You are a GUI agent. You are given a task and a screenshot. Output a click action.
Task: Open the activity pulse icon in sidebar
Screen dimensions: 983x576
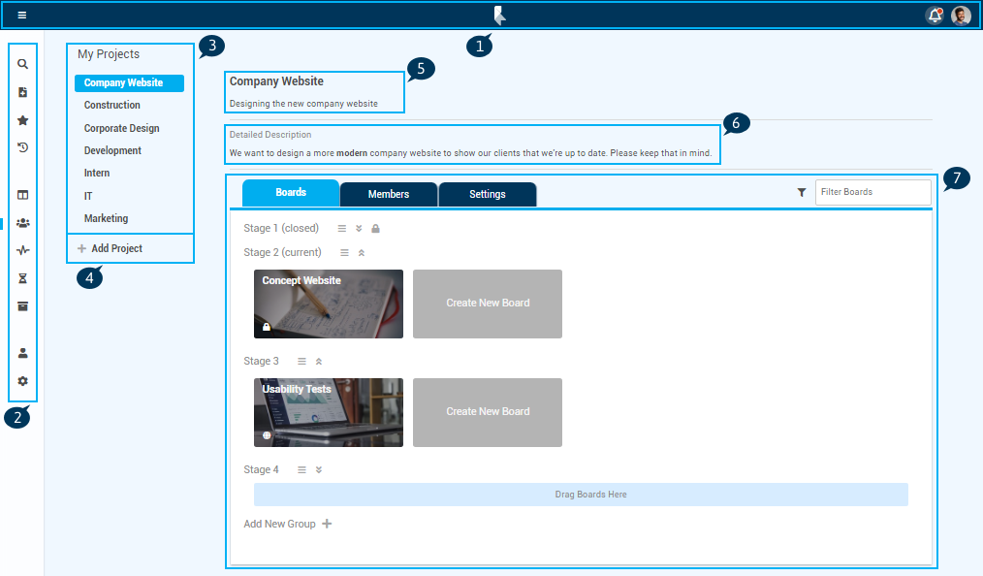(22, 250)
